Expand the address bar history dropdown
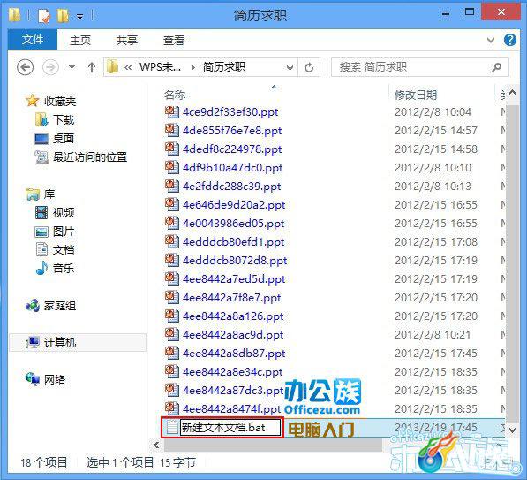This screenshot has height=480, width=527. point(290,68)
